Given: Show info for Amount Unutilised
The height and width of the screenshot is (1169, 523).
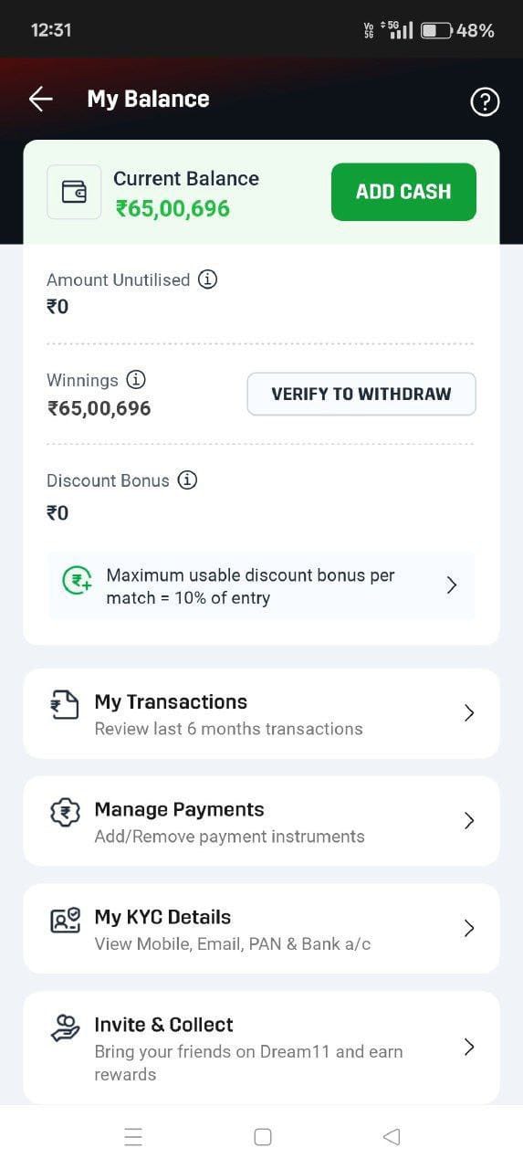Looking at the screenshot, I should click(208, 279).
